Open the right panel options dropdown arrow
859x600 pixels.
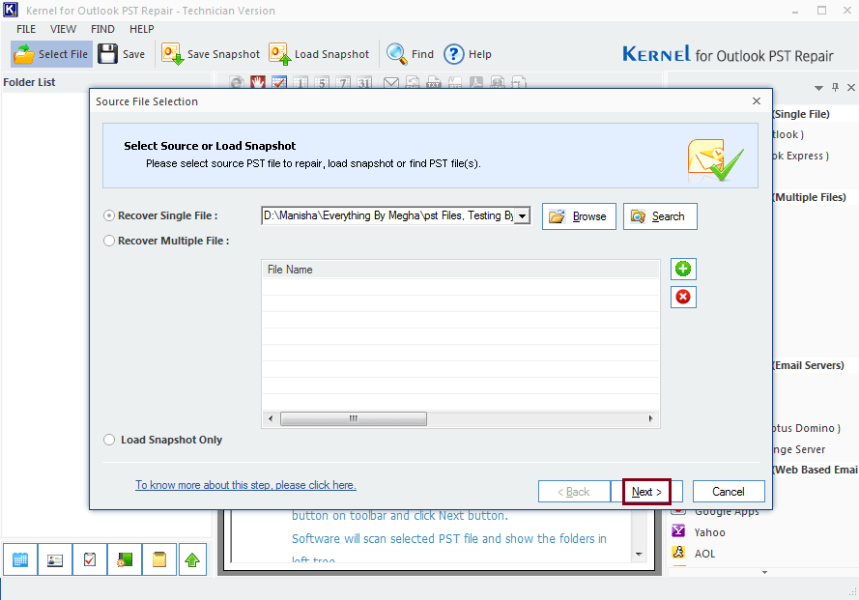click(818, 88)
